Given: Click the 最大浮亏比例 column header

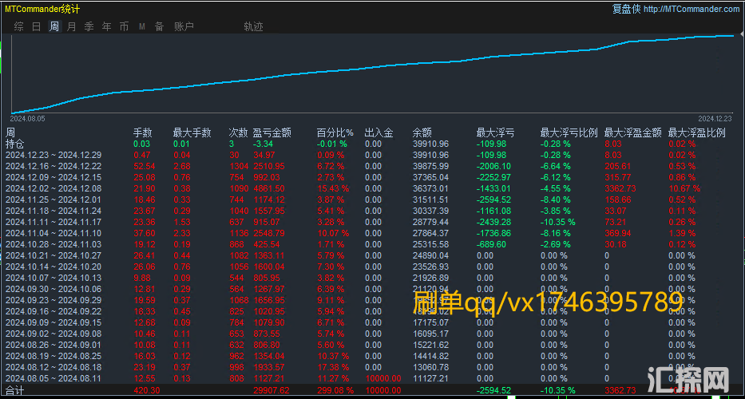Looking at the screenshot, I should (567, 132).
